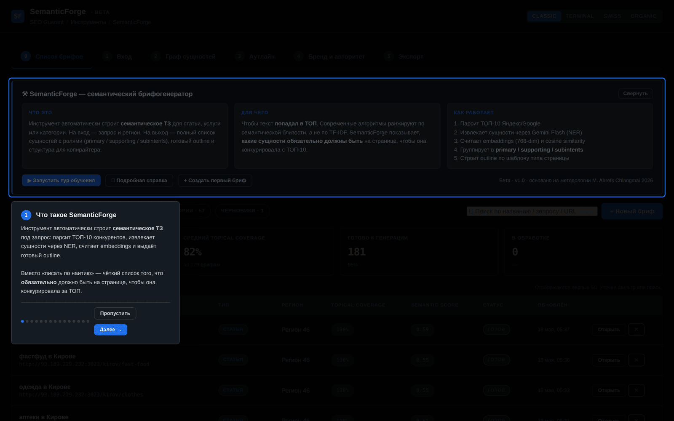Image resolution: width=674 pixels, height=421 pixels.
Task: Start the Запустить тур обучения button
Action: [61, 180]
